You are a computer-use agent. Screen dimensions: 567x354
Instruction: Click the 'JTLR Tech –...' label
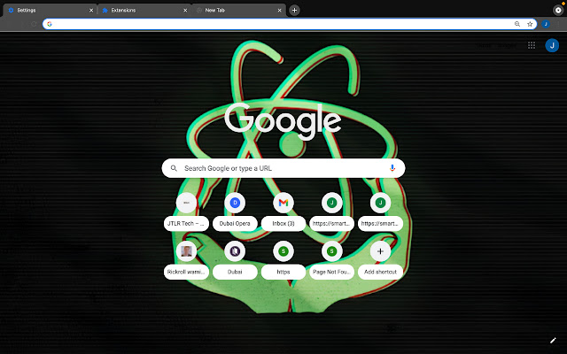pyautogui.click(x=186, y=224)
